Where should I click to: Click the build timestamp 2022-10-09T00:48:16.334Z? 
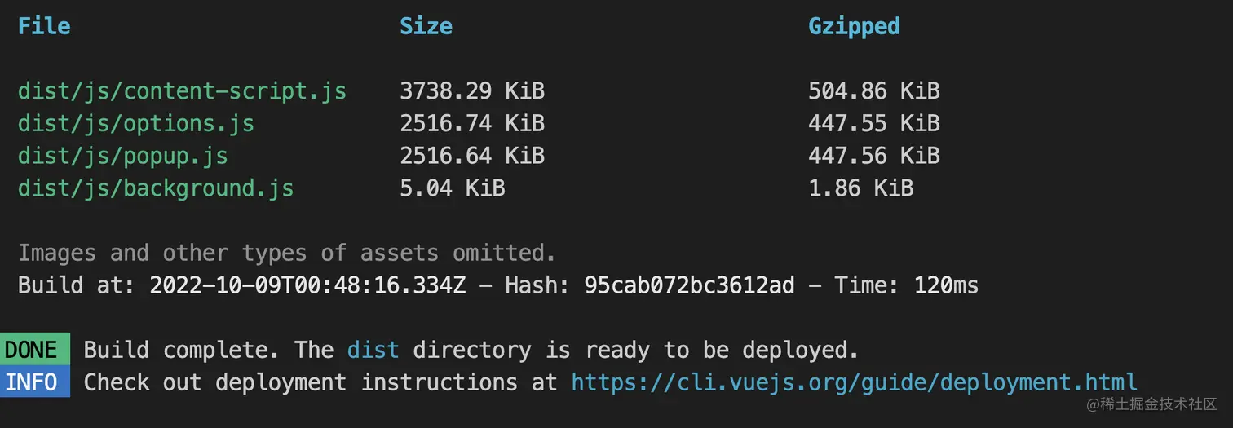click(308, 285)
